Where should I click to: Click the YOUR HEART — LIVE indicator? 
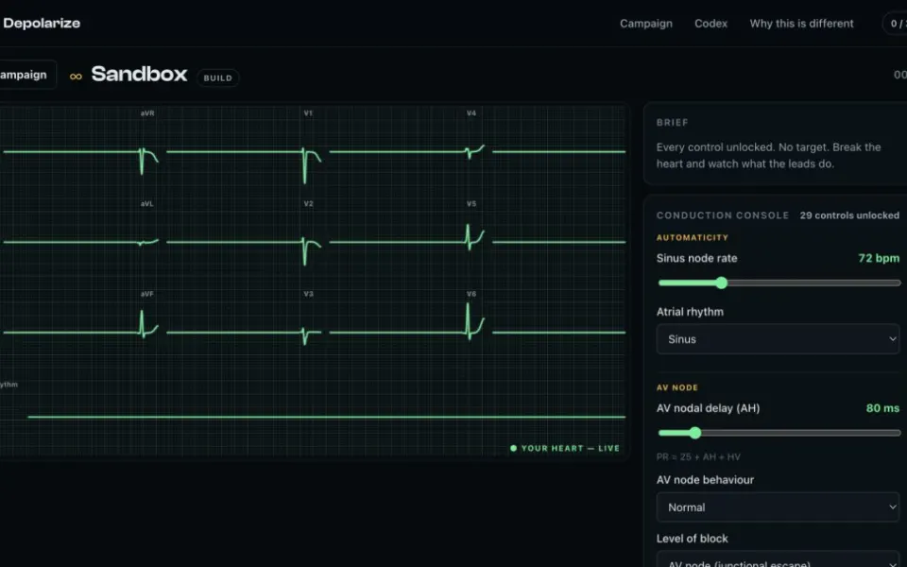coord(565,448)
